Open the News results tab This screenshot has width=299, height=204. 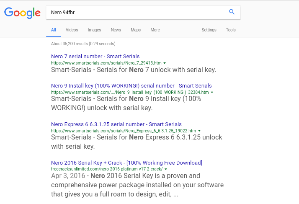coord(116,30)
